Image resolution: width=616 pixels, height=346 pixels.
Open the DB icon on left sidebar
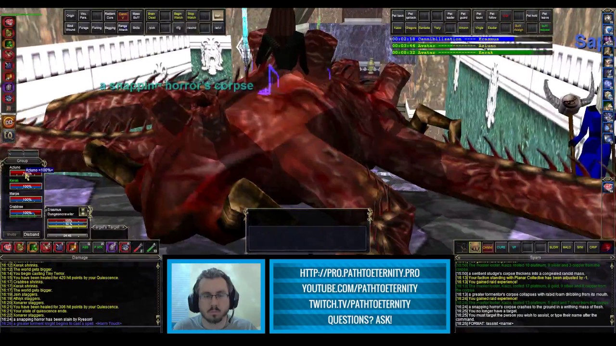pyautogui.click(x=9, y=122)
